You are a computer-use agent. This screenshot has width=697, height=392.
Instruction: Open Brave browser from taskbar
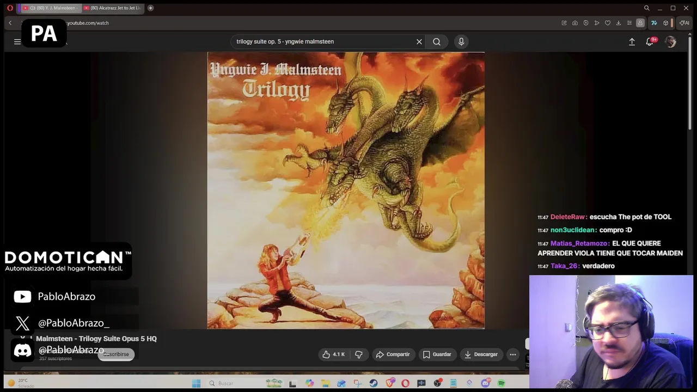389,383
